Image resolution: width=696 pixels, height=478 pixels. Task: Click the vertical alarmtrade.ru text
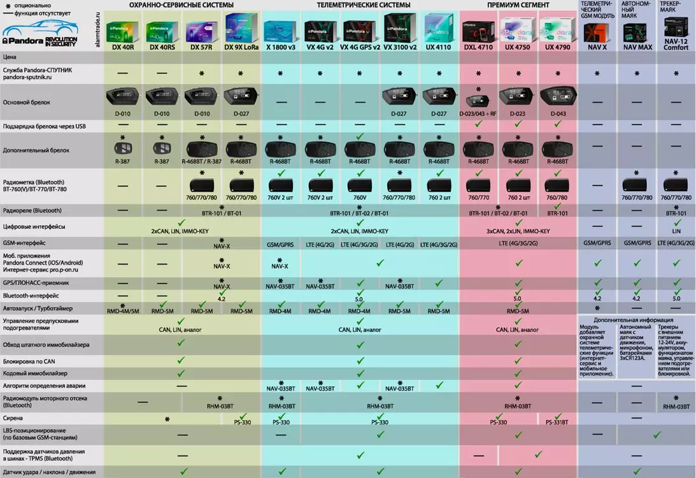click(x=98, y=30)
